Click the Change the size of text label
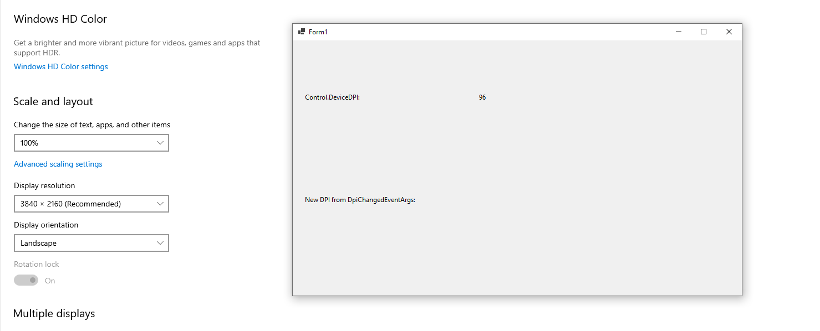This screenshot has height=331, width=820. click(x=92, y=125)
